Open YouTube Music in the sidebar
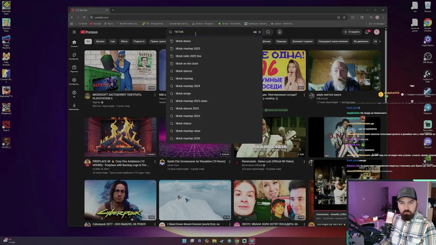Image resolution: width=436 pixels, height=245 pixels. point(74,81)
